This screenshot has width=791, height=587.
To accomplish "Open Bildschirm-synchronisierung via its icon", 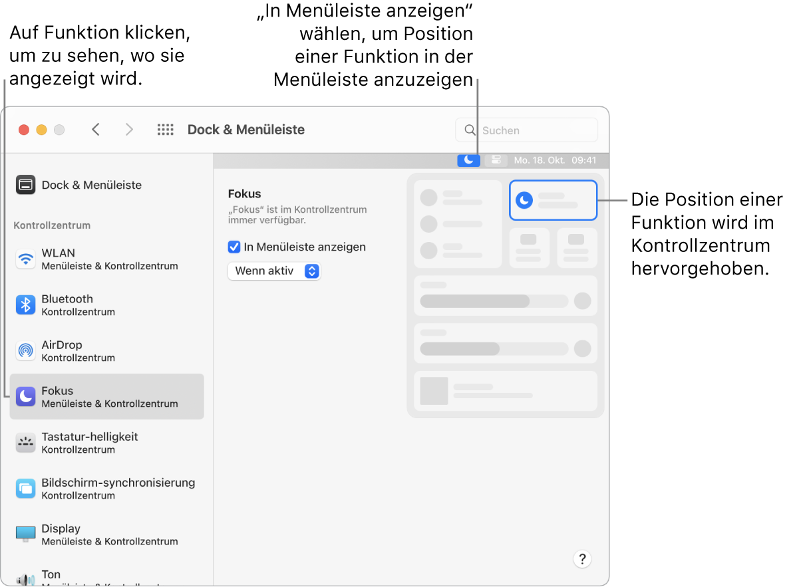I will coord(25,488).
